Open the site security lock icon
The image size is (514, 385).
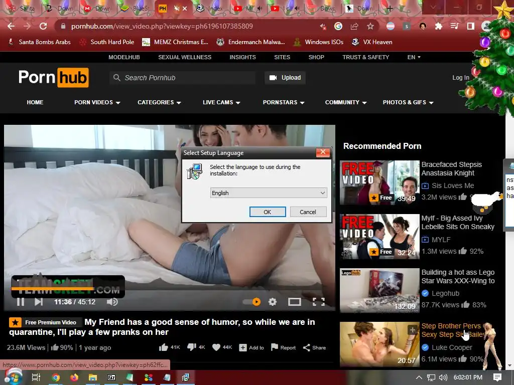[63, 26]
